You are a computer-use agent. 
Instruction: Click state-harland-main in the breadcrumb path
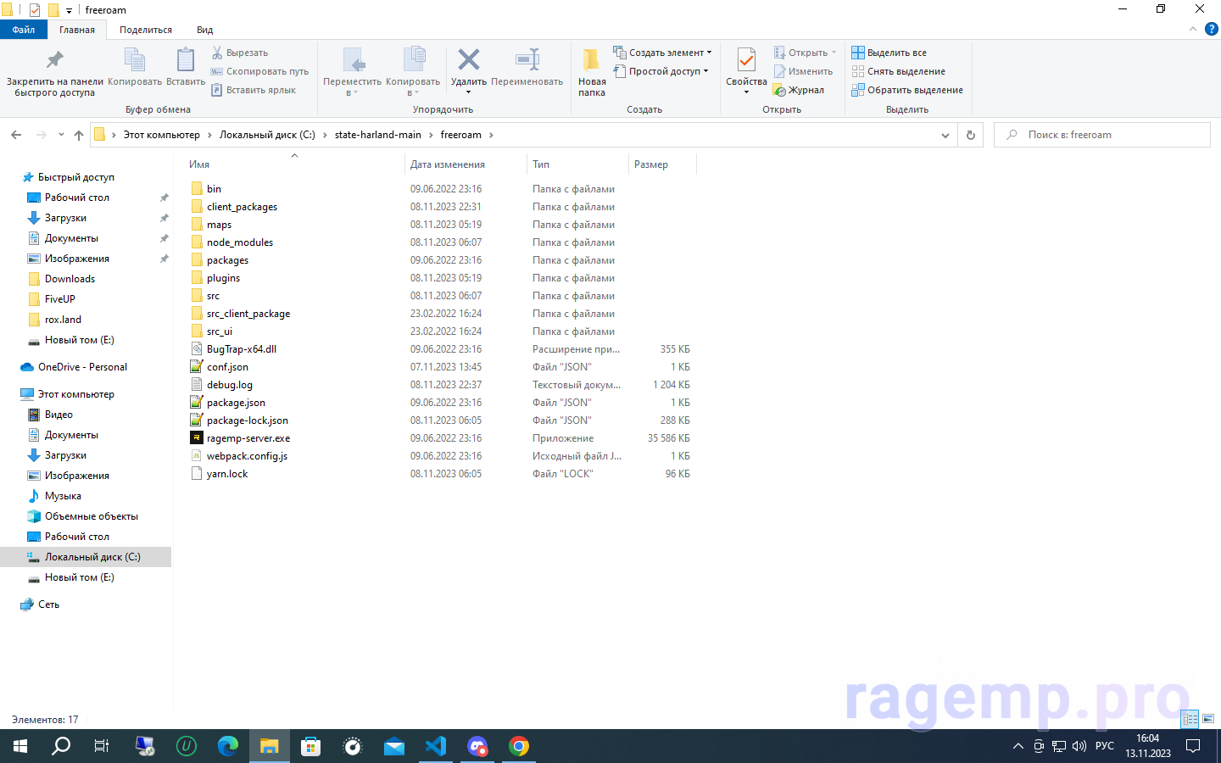(x=377, y=135)
